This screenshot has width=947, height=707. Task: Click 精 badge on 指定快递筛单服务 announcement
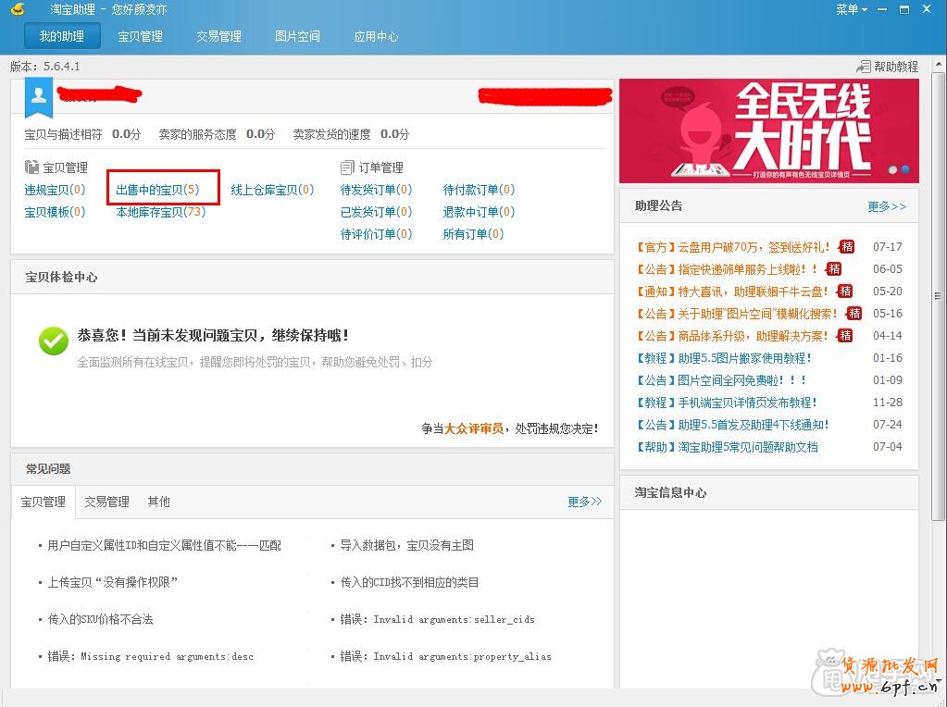point(834,268)
